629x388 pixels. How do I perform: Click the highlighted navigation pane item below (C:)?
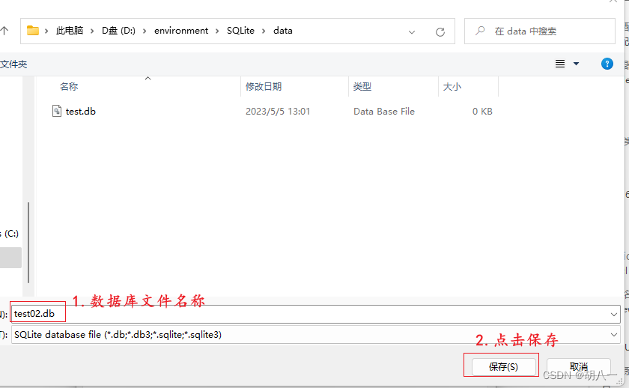[x=10, y=258]
